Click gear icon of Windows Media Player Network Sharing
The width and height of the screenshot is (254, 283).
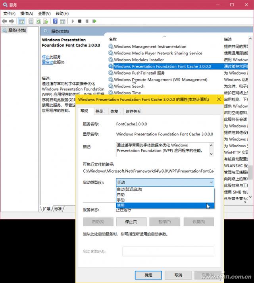[x=111, y=53]
